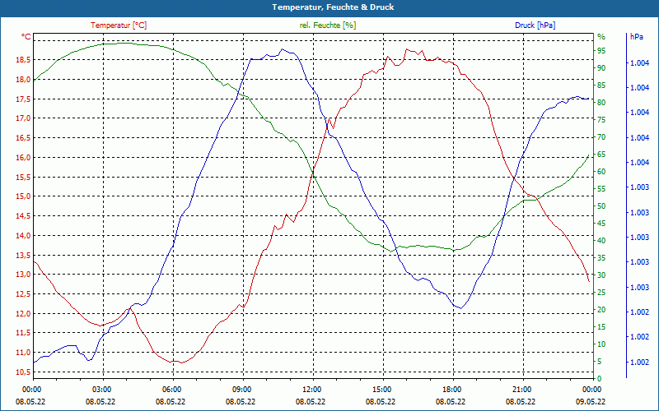
Task: Click the '11,5' temperature axis tick
Action: [x=23, y=333]
